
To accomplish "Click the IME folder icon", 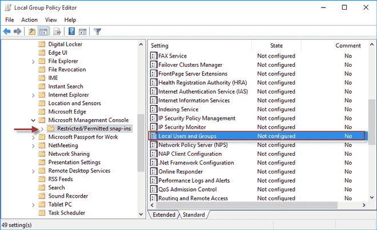I will [x=42, y=78].
